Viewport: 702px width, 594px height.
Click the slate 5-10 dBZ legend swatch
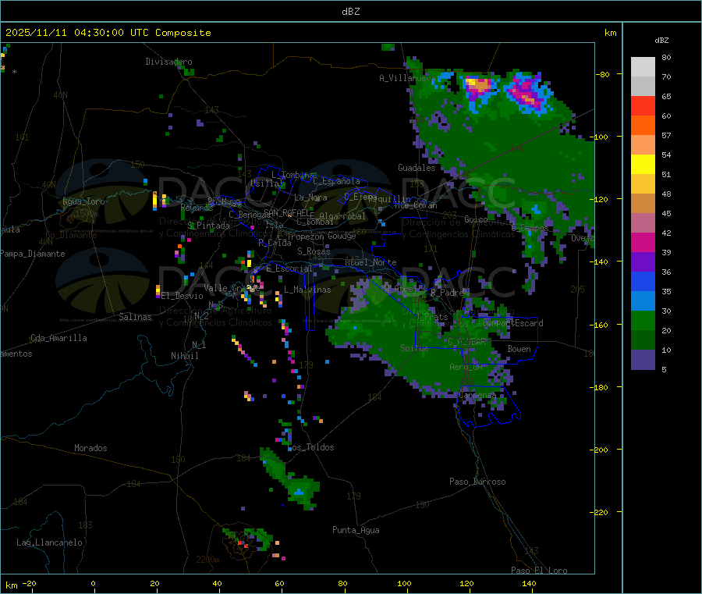click(643, 360)
